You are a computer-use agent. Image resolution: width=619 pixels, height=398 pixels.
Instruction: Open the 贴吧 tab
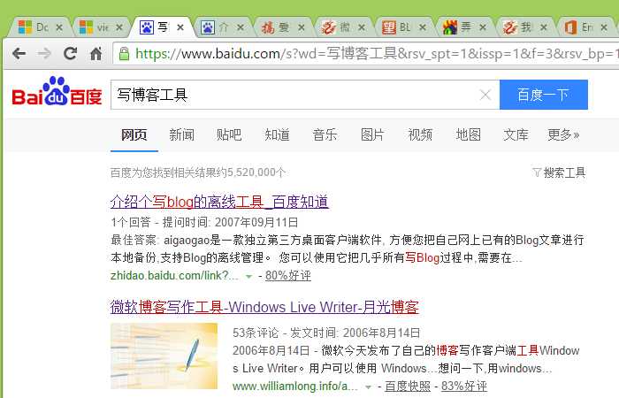click(x=229, y=134)
